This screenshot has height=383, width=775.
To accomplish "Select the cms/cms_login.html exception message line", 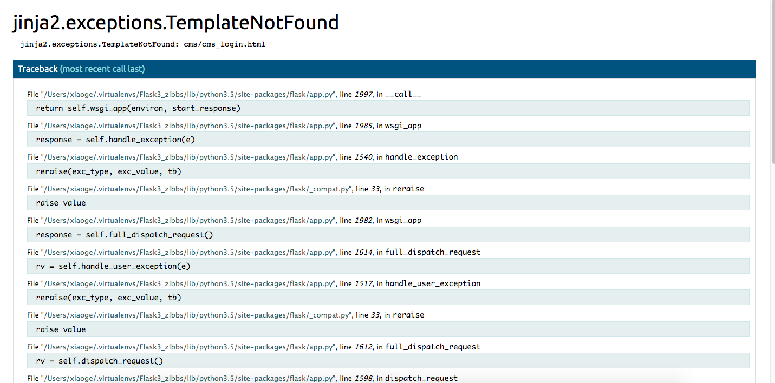I will point(143,44).
